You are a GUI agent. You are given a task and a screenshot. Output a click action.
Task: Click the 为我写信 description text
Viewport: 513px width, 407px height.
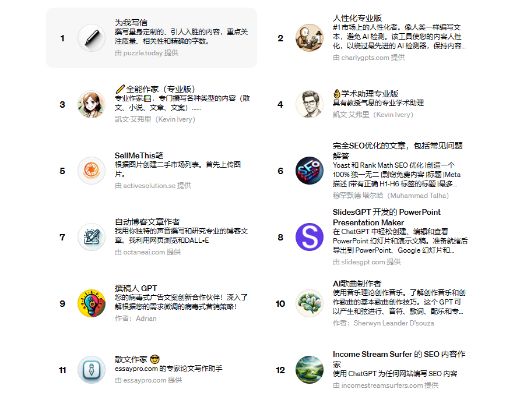(181, 37)
